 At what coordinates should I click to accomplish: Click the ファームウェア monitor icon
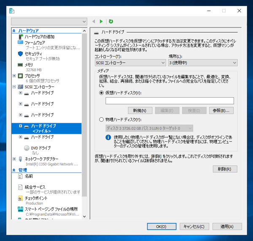point(20,43)
